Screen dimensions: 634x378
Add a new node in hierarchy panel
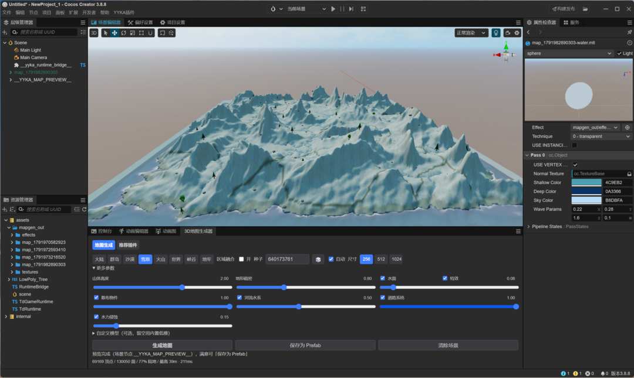click(x=5, y=32)
